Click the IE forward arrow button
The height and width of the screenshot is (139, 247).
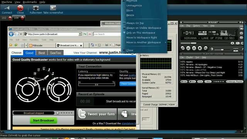point(17,34)
